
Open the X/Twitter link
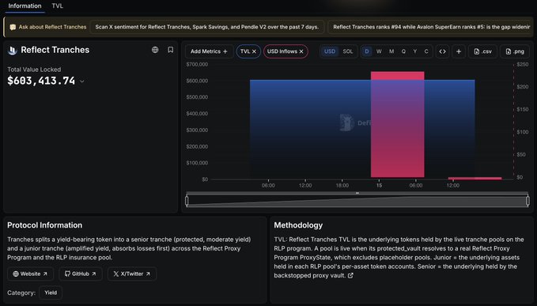132,274
